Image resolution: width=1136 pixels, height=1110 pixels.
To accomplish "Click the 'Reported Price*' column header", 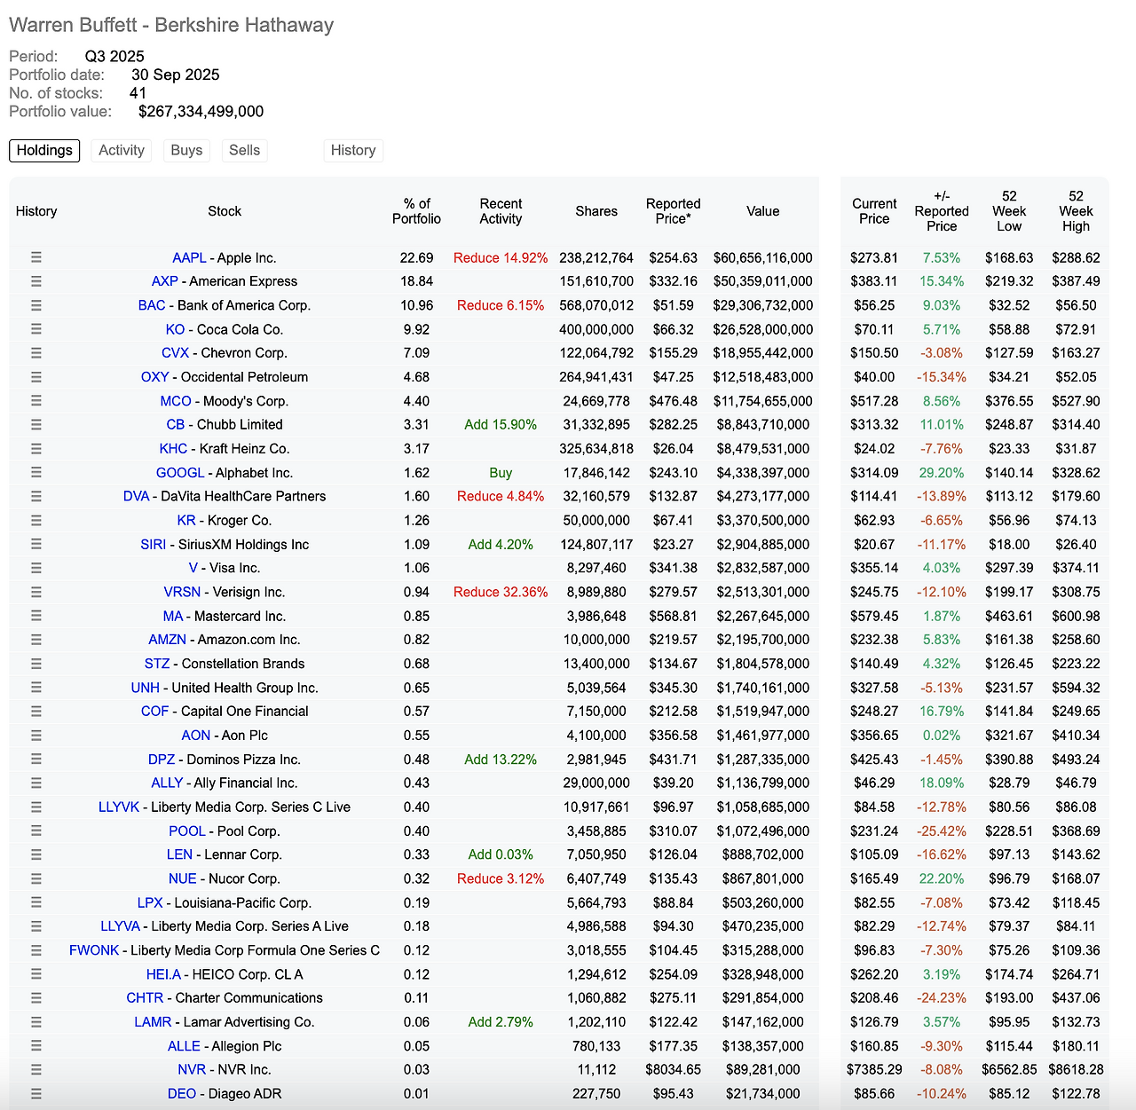I will click(674, 211).
